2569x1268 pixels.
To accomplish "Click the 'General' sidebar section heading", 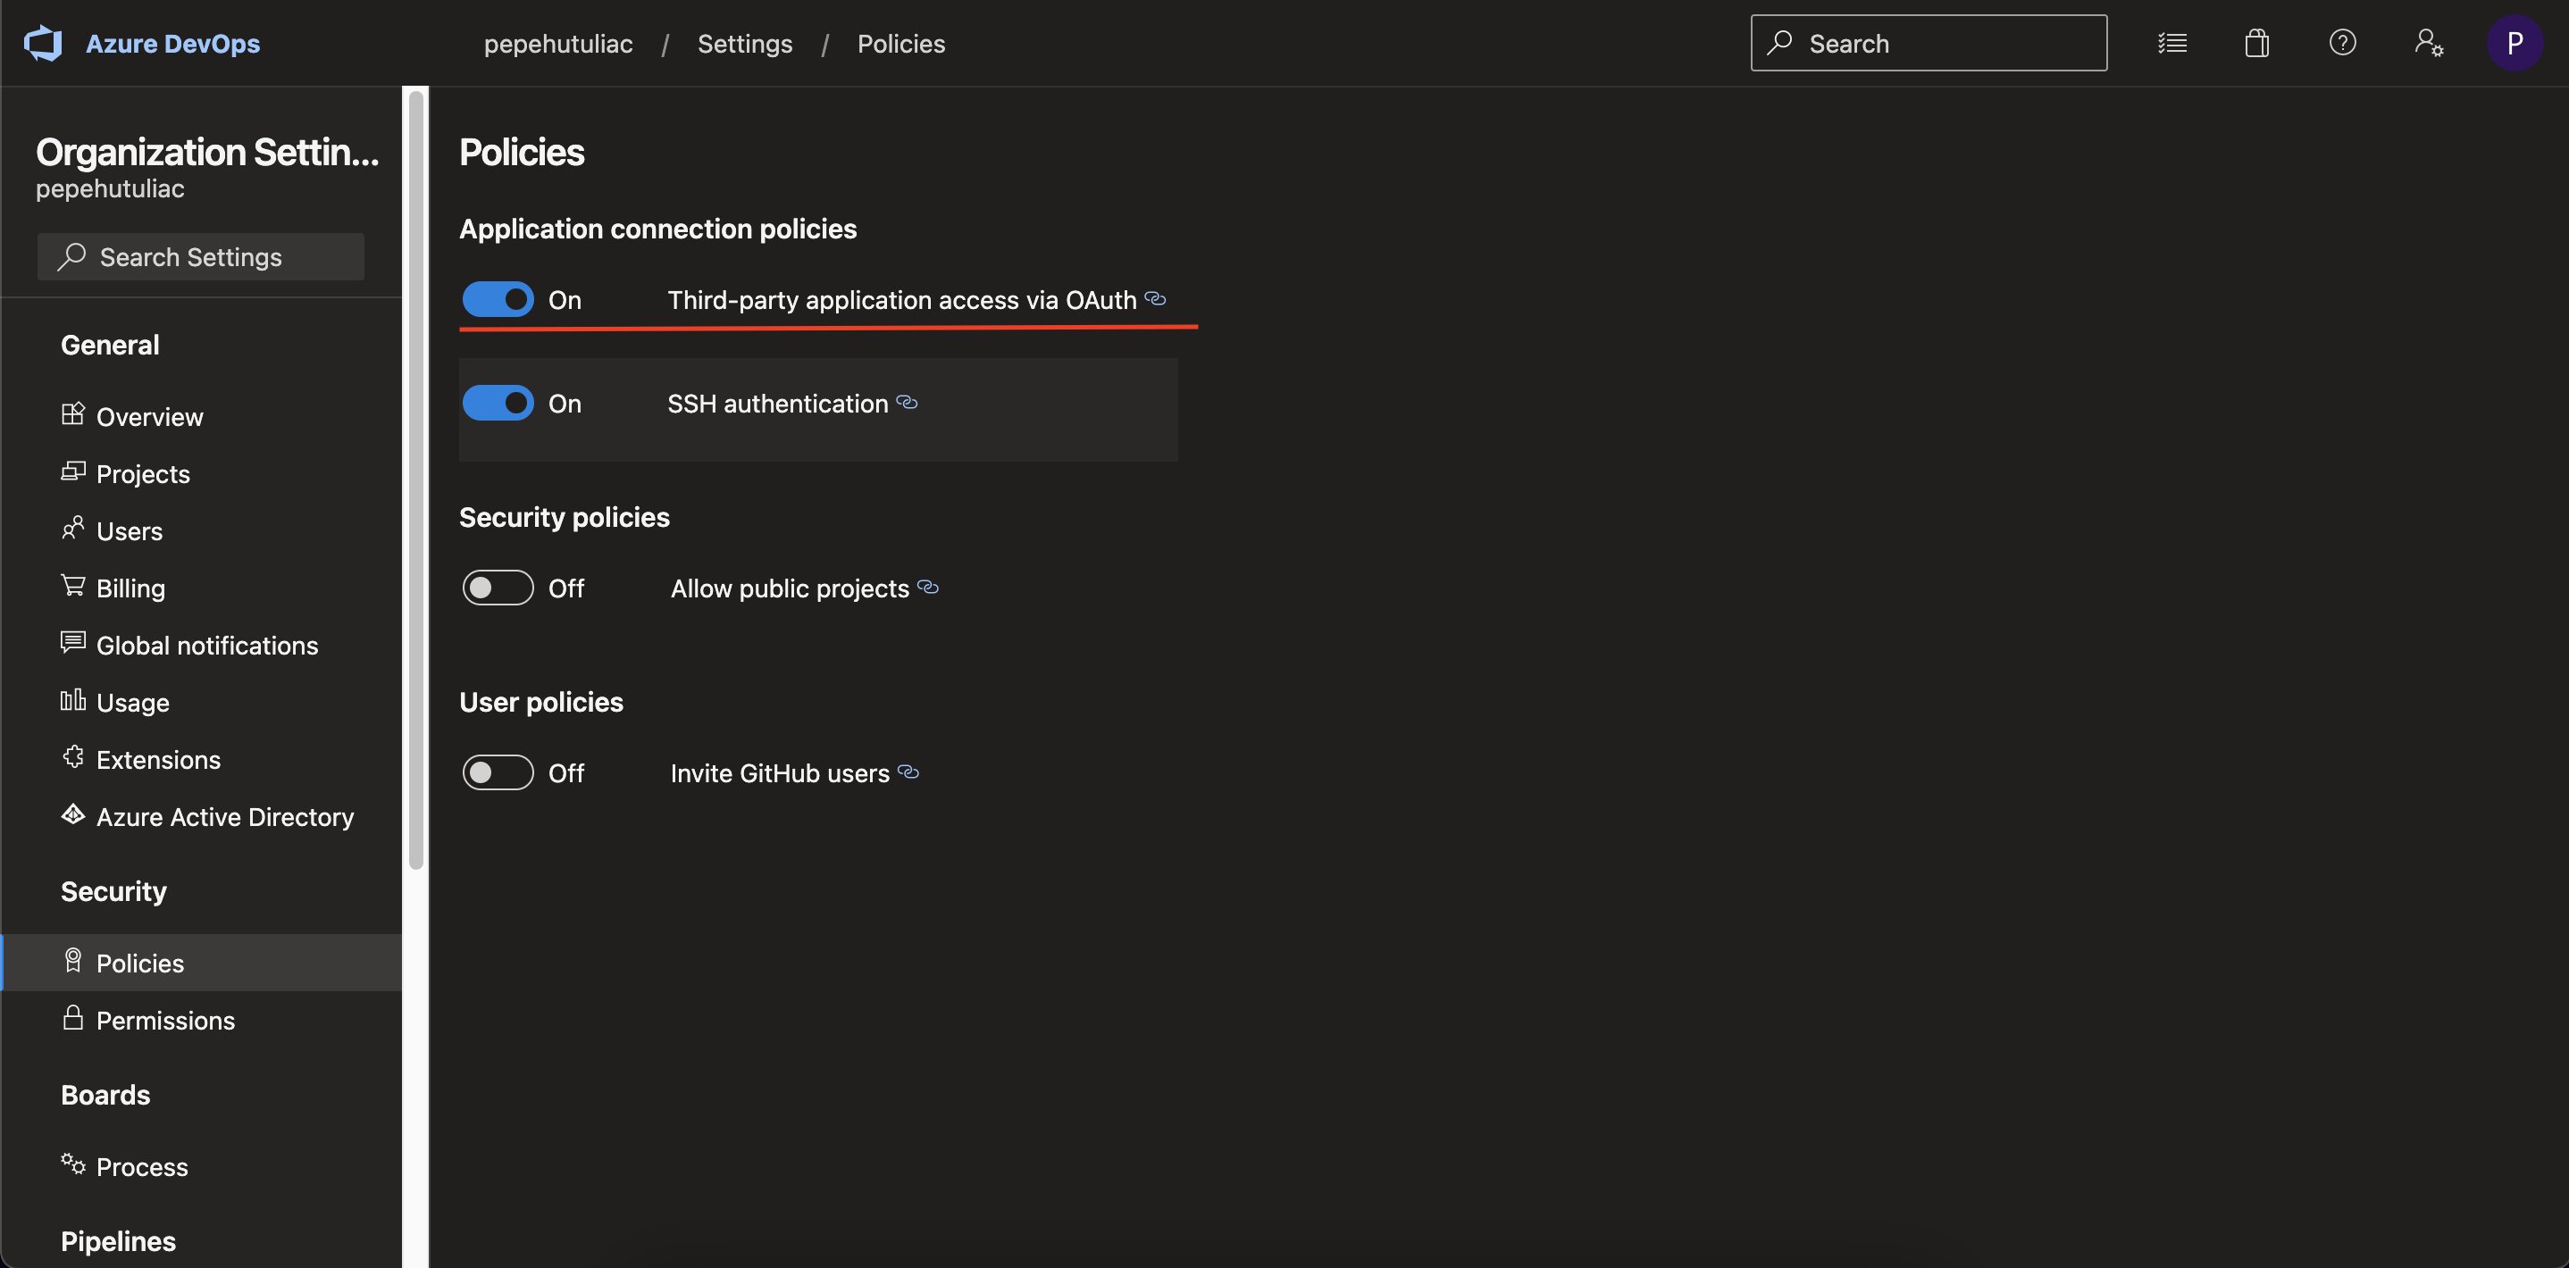I will (x=110, y=344).
